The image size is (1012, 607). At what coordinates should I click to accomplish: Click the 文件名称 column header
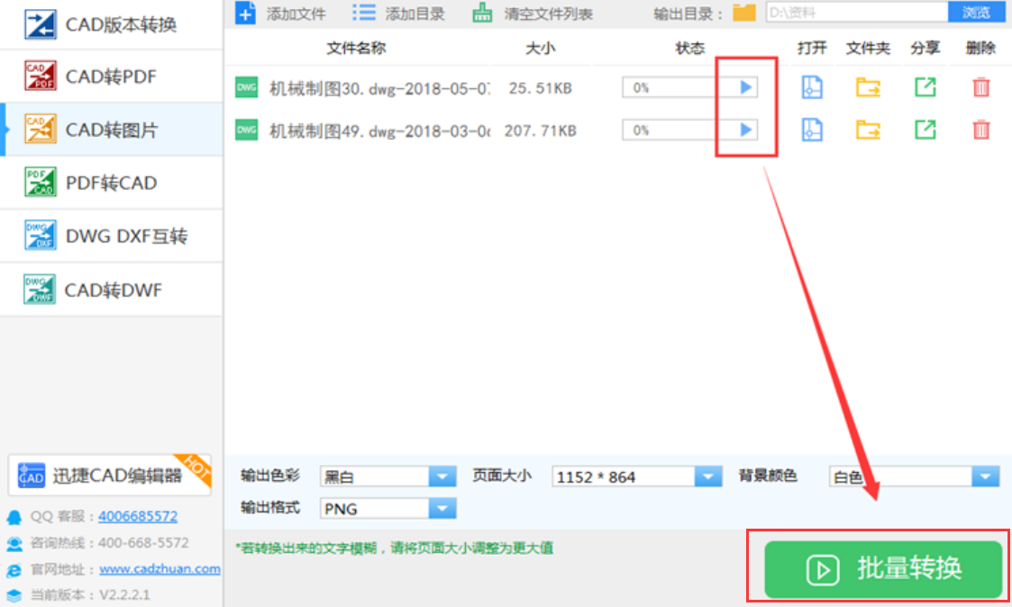coord(356,48)
